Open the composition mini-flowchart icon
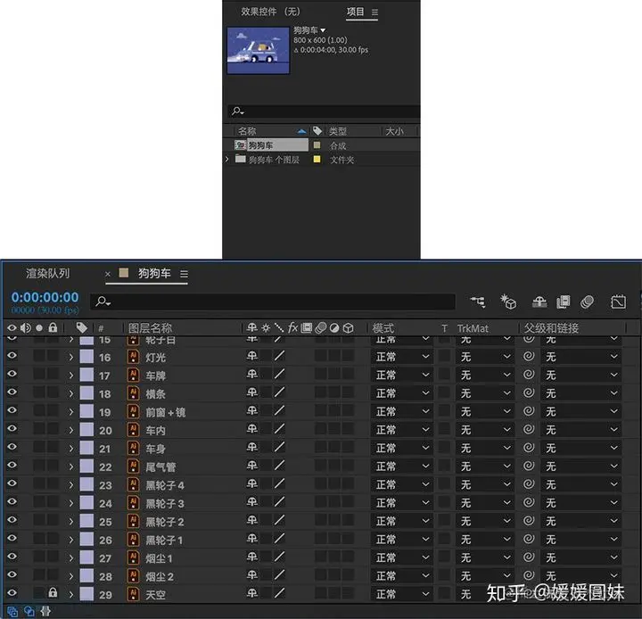642x619 pixels. [x=478, y=302]
